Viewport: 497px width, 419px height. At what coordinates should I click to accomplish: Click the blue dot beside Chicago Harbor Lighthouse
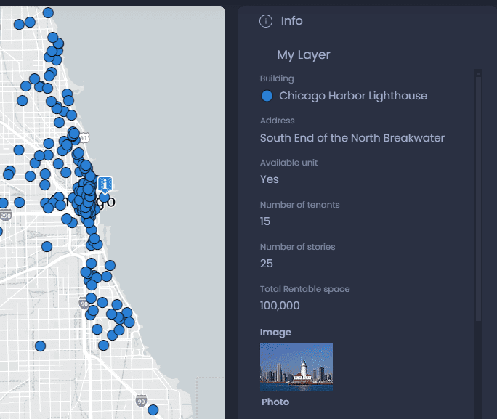[267, 96]
